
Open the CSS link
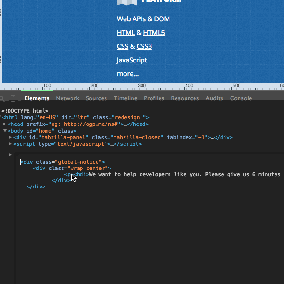pyautogui.click(x=123, y=46)
